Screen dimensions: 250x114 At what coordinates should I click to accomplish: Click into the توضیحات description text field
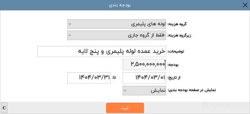[102, 51]
